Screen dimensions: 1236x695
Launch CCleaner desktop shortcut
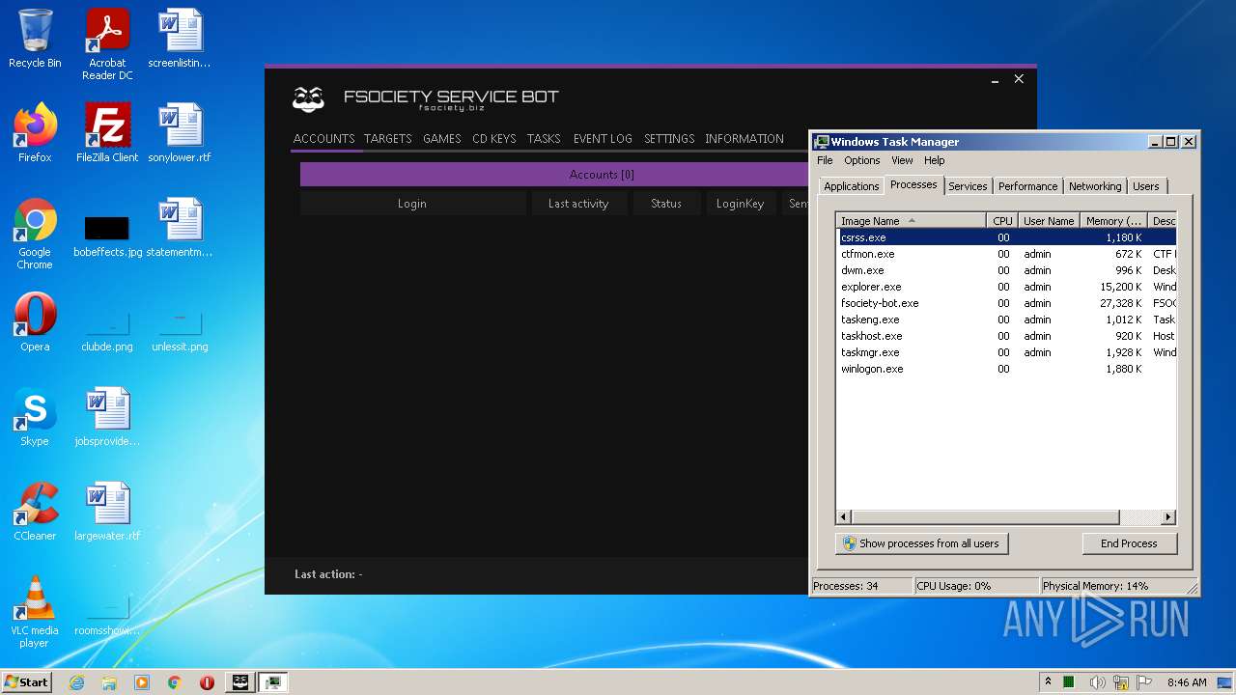pyautogui.click(x=35, y=512)
